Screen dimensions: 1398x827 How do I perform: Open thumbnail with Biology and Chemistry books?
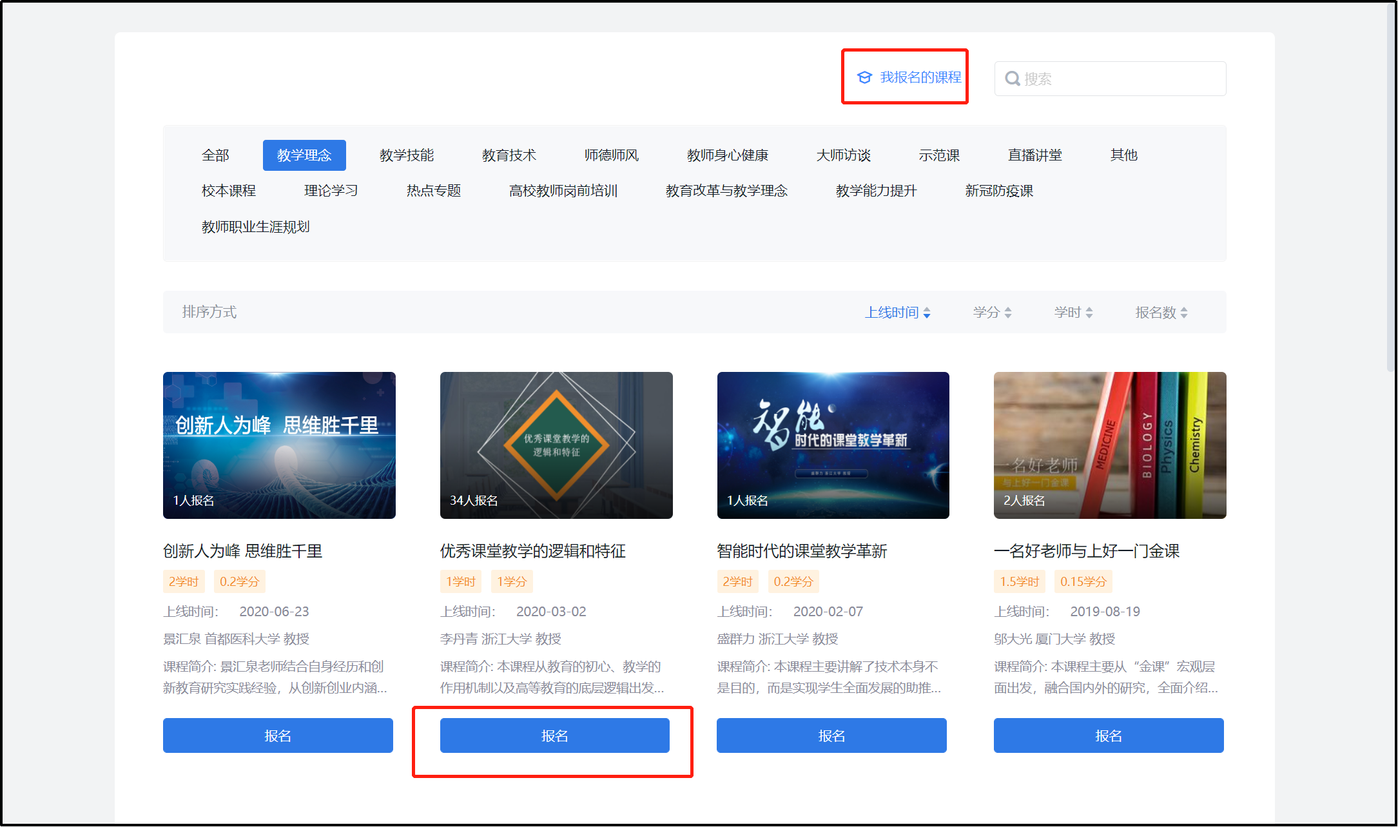pyautogui.click(x=1109, y=445)
